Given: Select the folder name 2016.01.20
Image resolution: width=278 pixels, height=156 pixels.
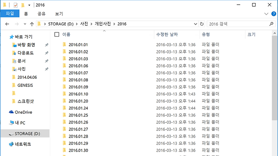Looking at the screenshot, I should coord(78,101).
